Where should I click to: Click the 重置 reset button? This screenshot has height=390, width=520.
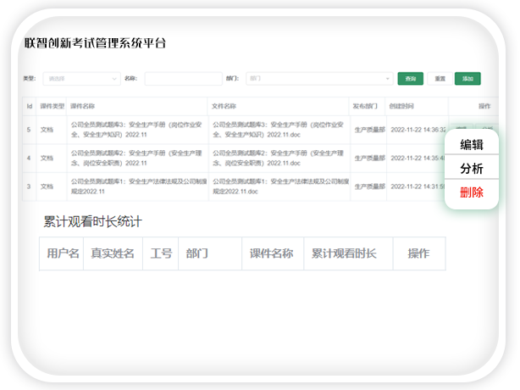440,79
